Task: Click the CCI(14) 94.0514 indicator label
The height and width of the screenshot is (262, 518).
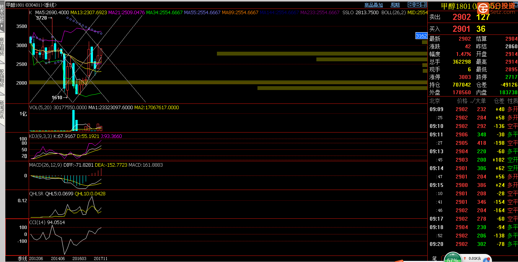Action: [x=47, y=222]
